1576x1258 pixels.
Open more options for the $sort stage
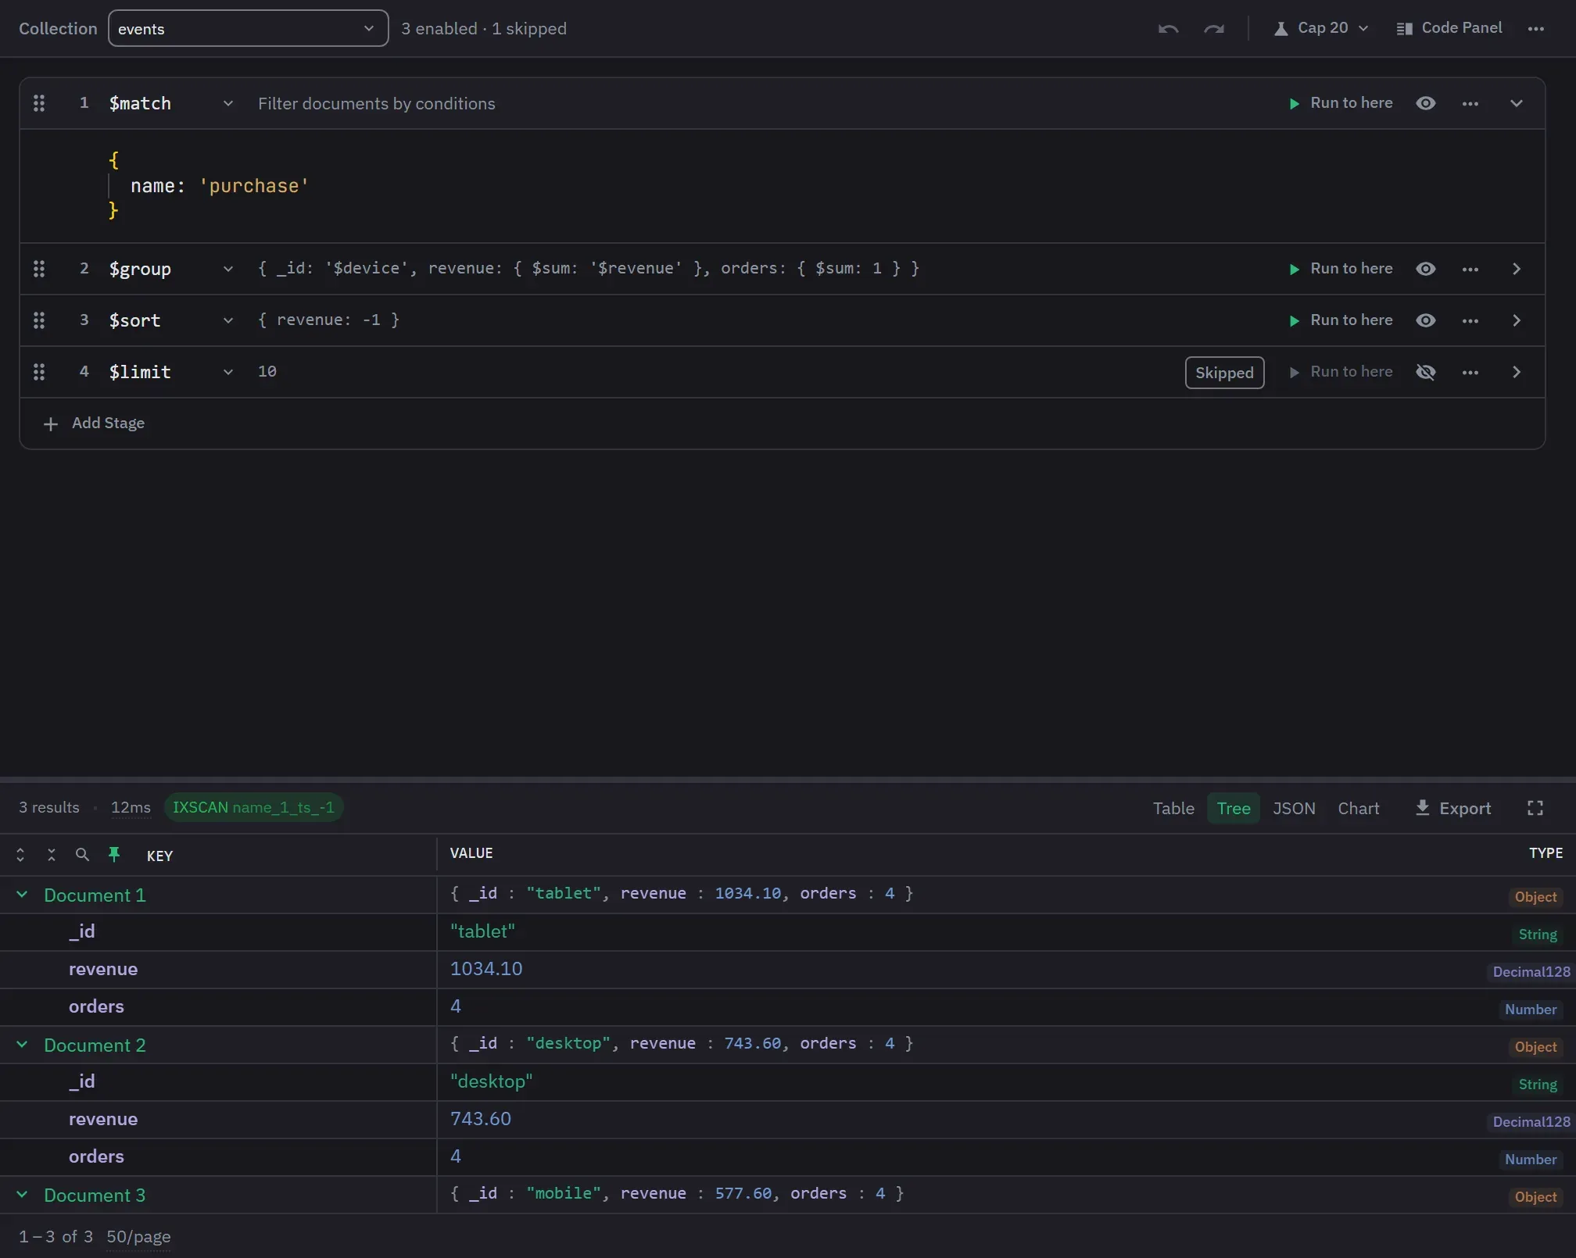[x=1470, y=320]
